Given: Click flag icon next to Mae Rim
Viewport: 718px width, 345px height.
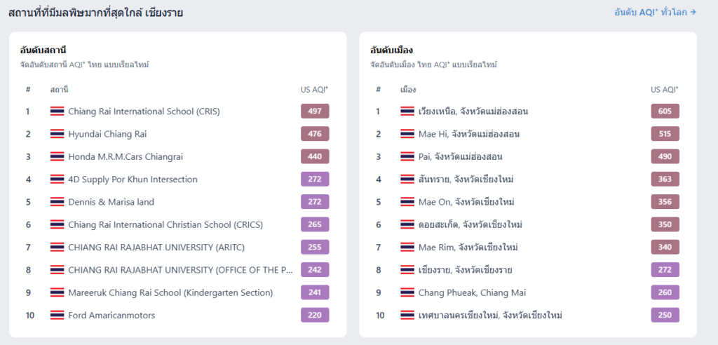Looking at the screenshot, I should (407, 248).
